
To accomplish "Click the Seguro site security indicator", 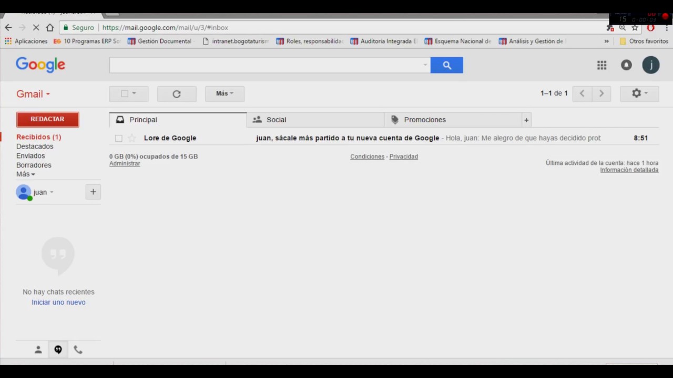I will [78, 28].
